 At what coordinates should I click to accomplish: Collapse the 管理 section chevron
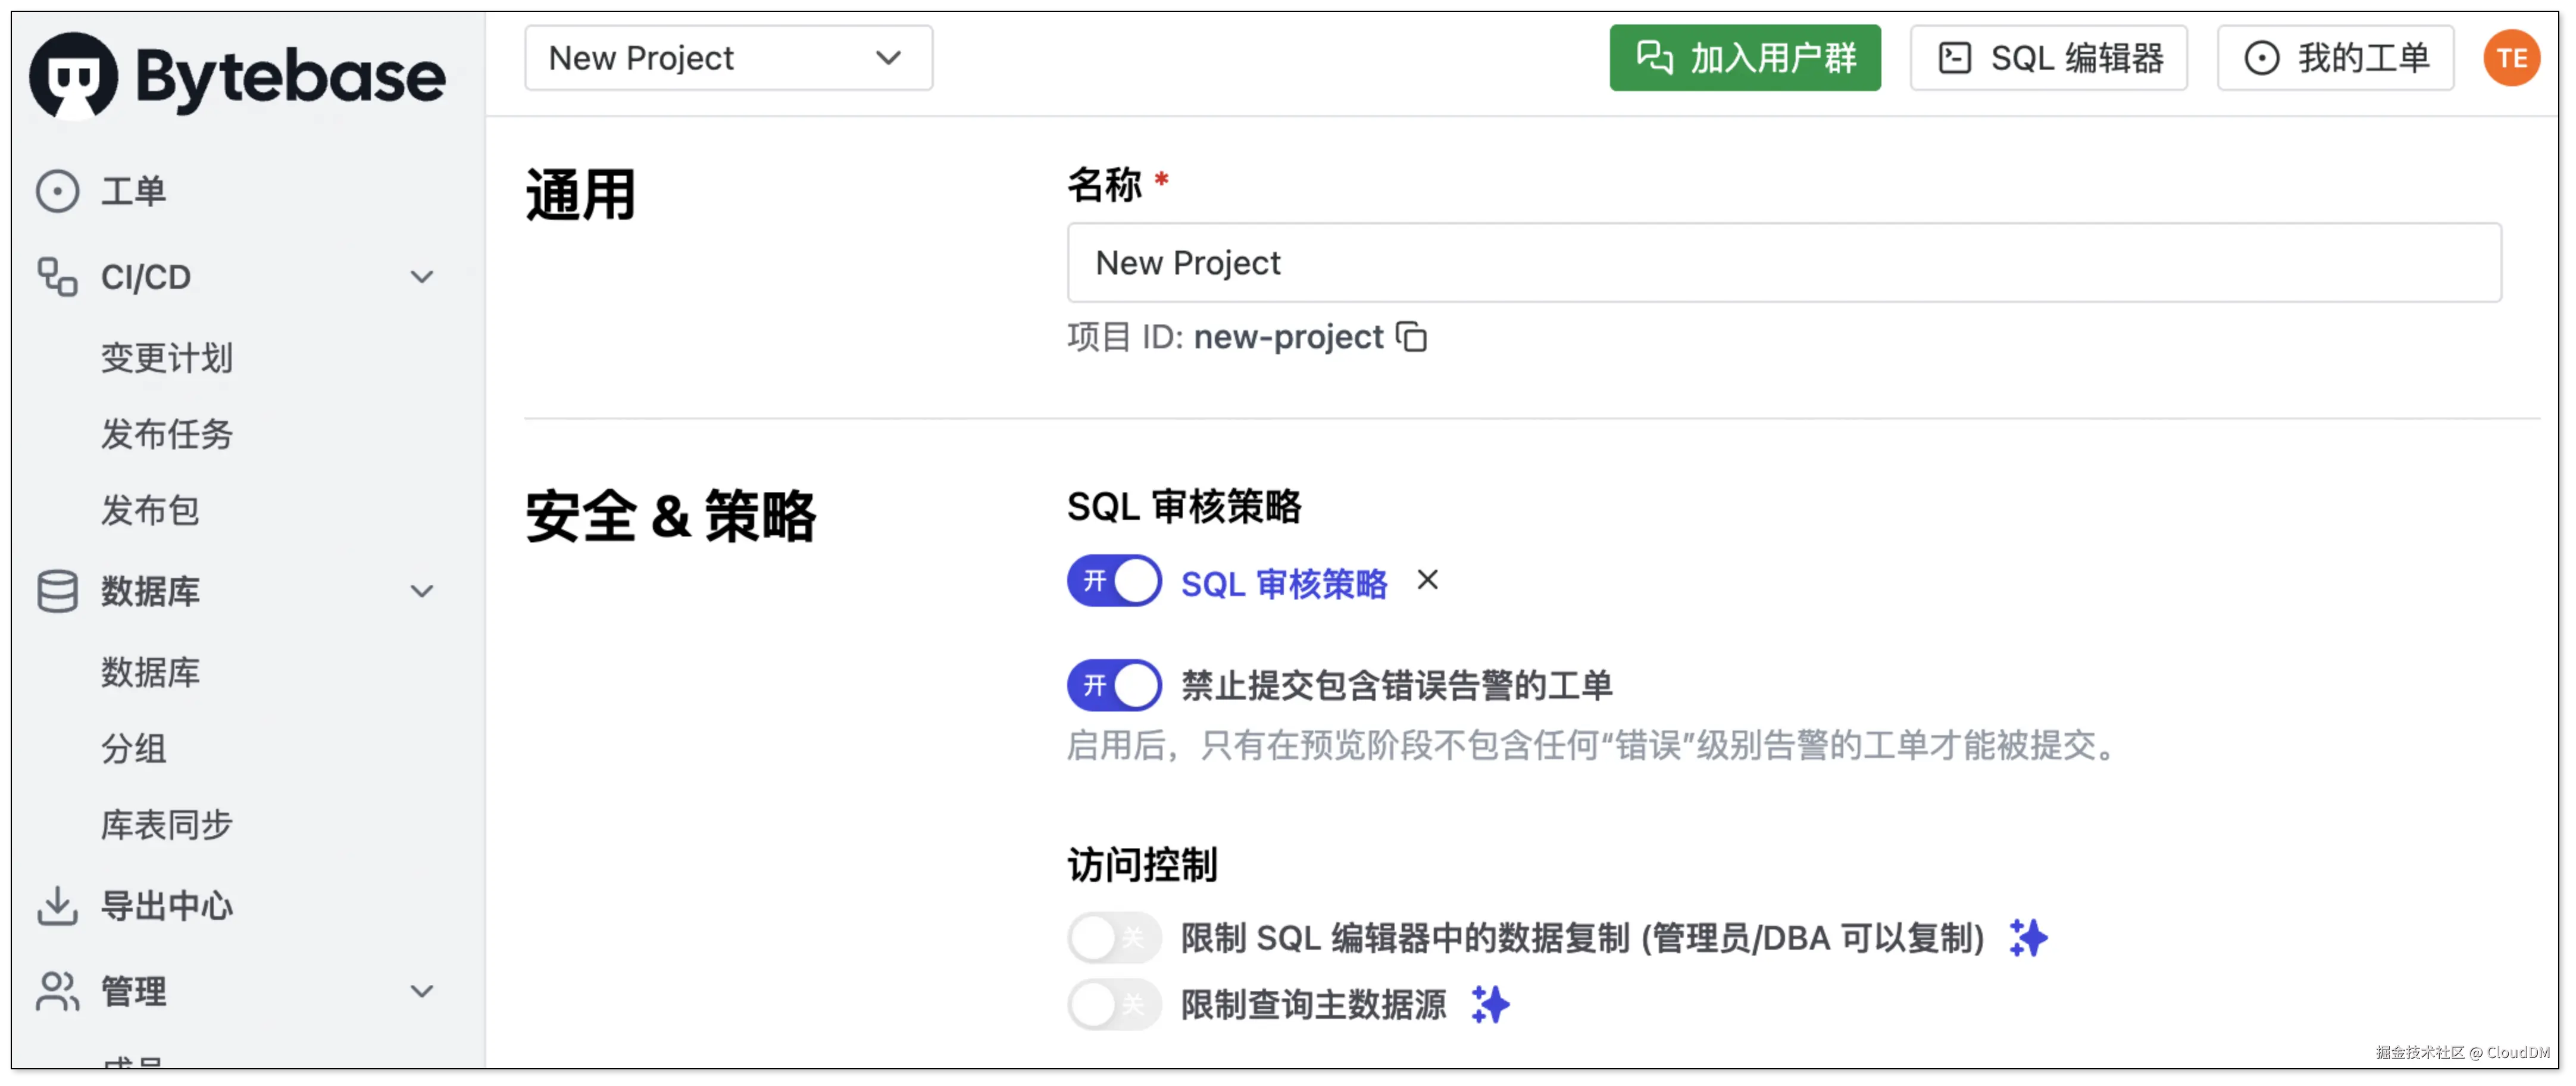point(422,991)
